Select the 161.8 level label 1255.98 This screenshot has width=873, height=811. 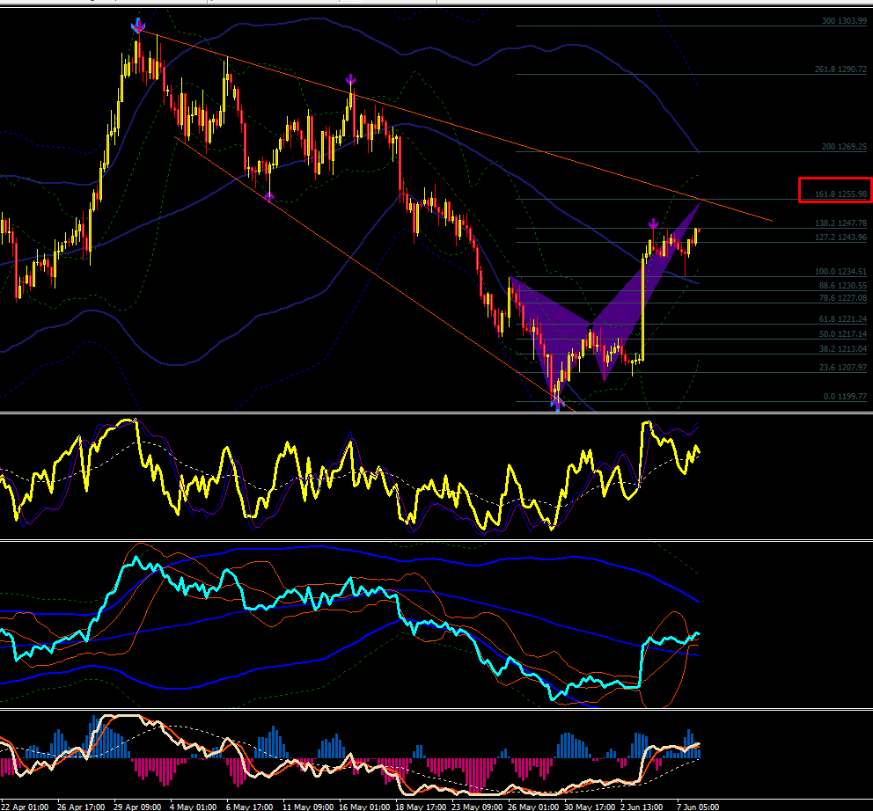point(840,194)
